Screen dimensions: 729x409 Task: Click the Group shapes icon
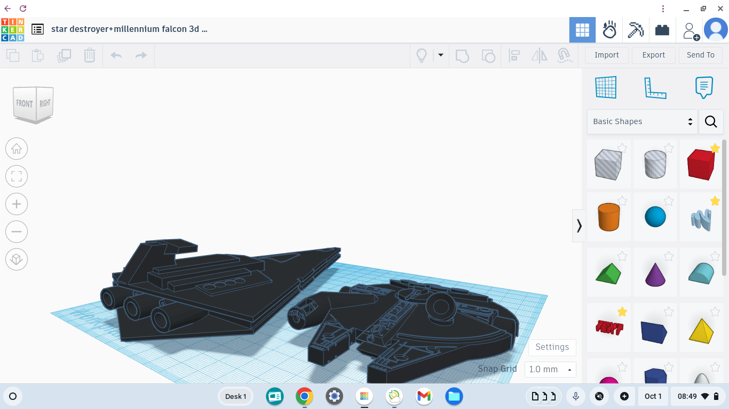462,55
